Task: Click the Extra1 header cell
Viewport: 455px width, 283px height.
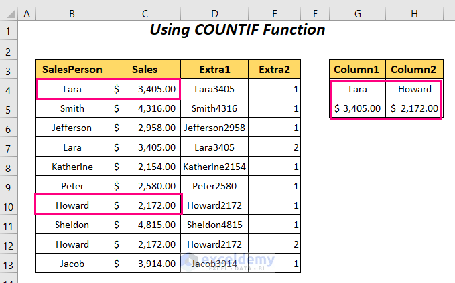Action: click(214, 69)
